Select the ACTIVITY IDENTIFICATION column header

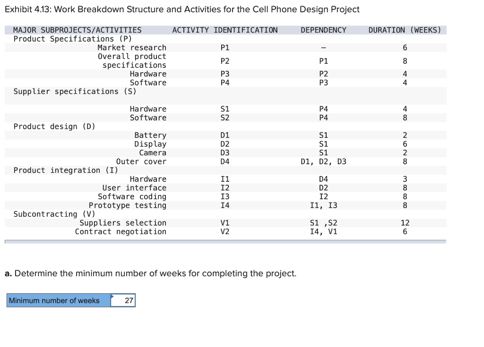click(x=225, y=30)
